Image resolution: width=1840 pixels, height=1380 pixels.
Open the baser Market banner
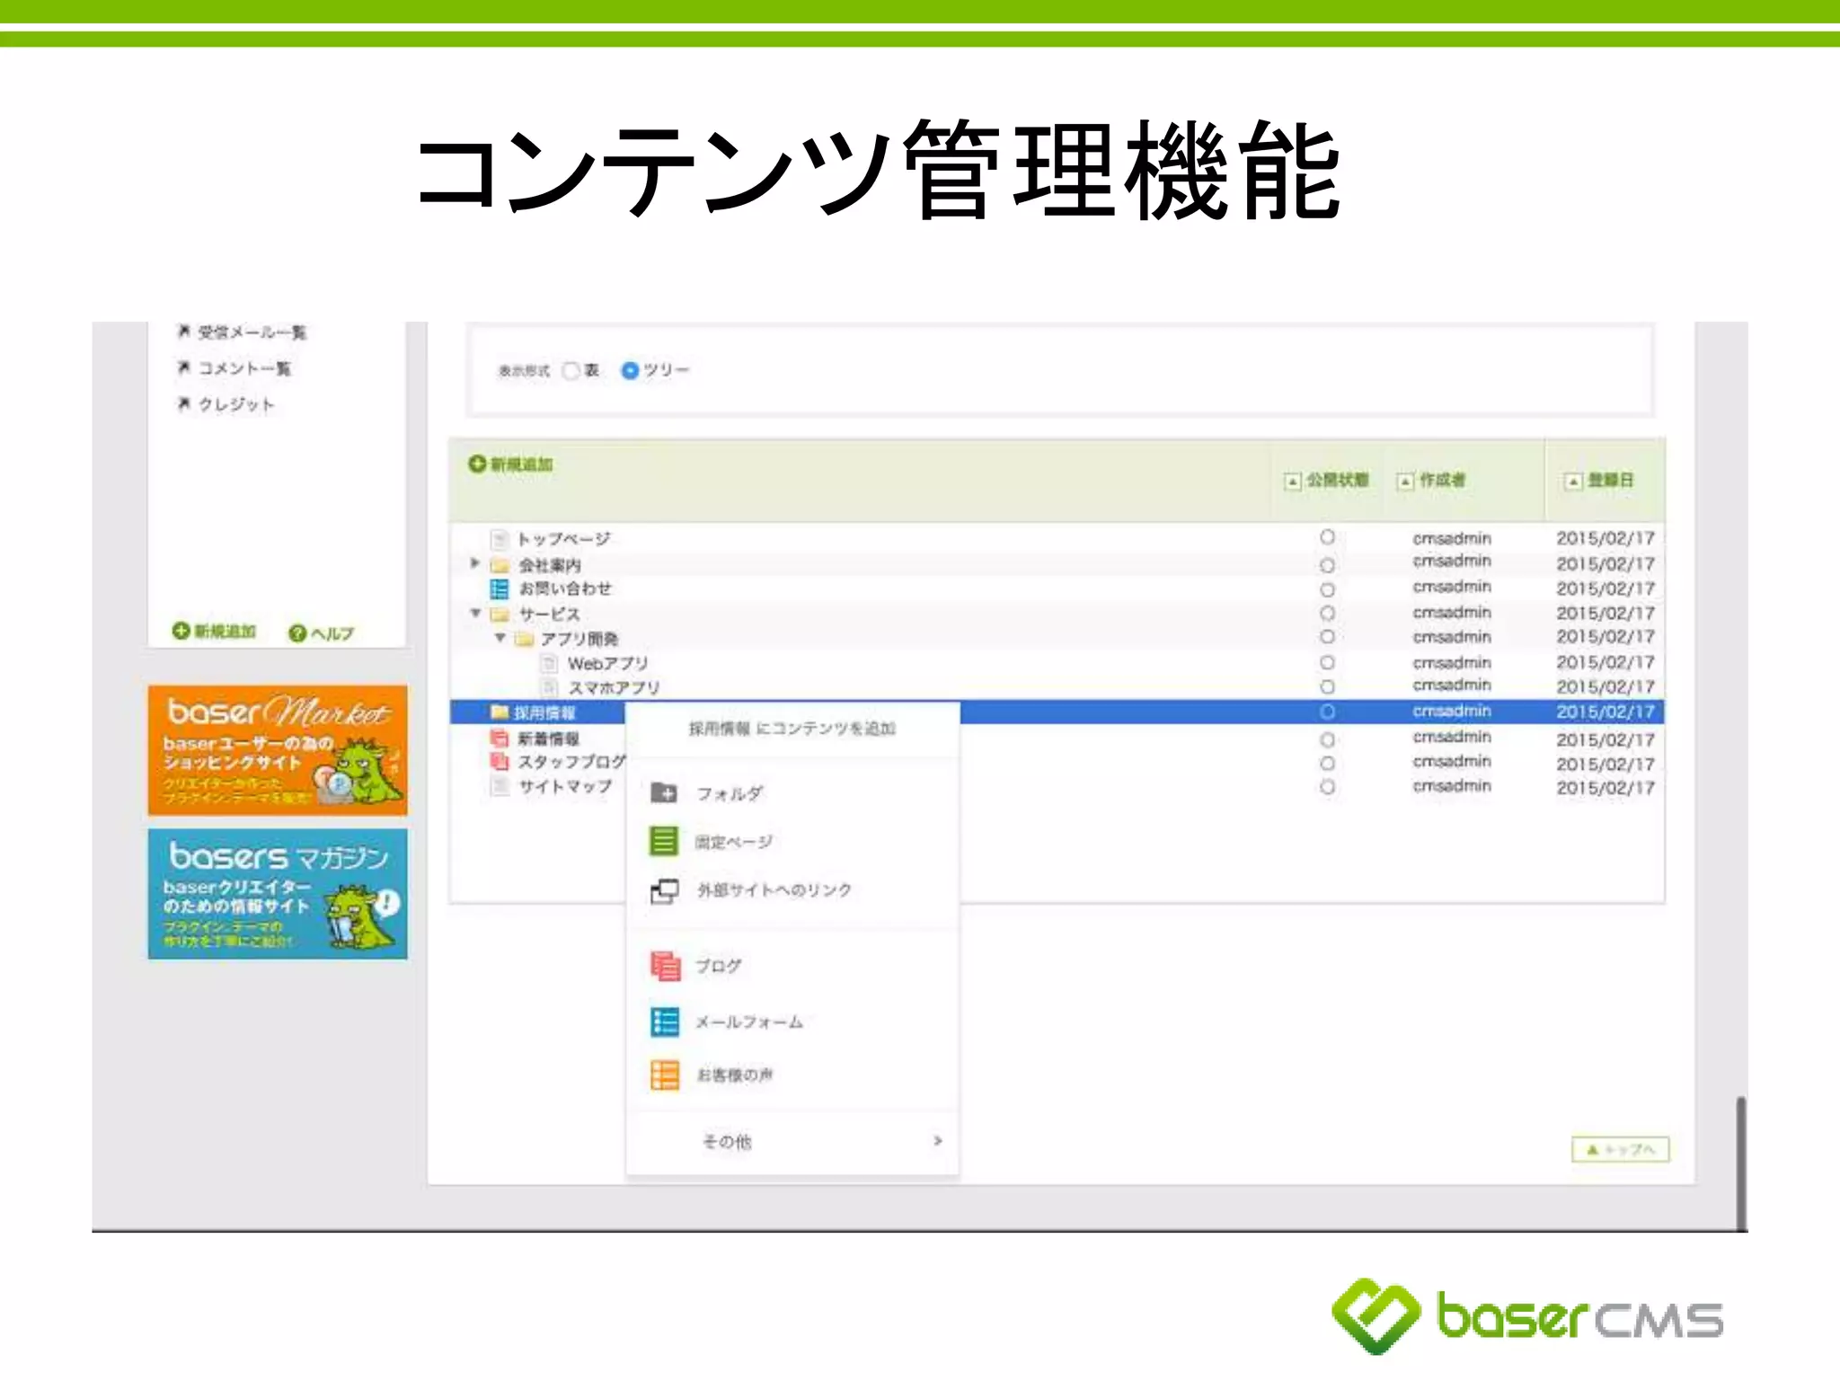[x=278, y=749]
